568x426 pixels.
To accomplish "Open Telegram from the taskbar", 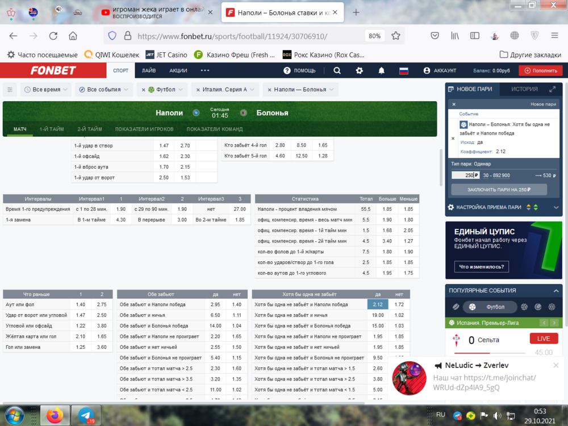I will [x=86, y=416].
